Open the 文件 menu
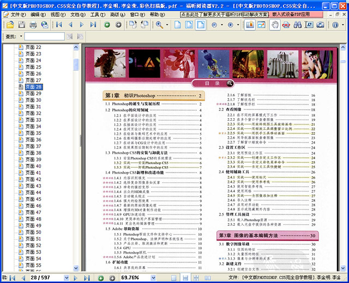Screen dimensions: 349x283 tap(18, 15)
